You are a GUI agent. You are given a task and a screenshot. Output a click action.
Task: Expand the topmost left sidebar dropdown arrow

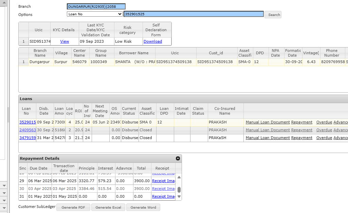point(4,186)
